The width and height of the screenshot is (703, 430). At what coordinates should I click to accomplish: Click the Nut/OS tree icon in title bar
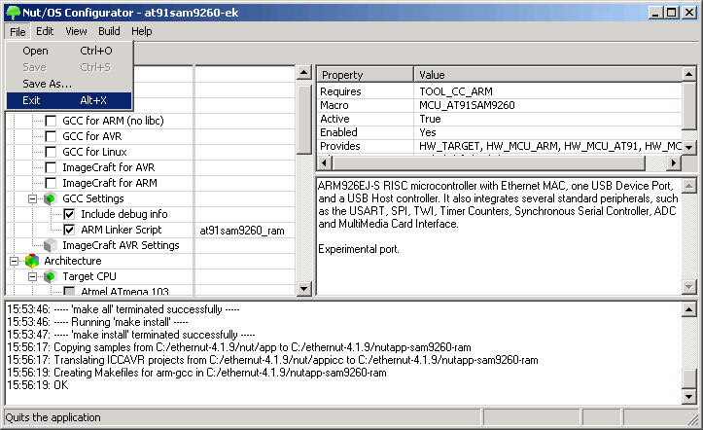pyautogui.click(x=13, y=12)
